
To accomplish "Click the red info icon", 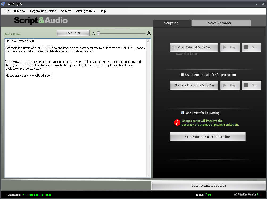I will [x=177, y=122].
